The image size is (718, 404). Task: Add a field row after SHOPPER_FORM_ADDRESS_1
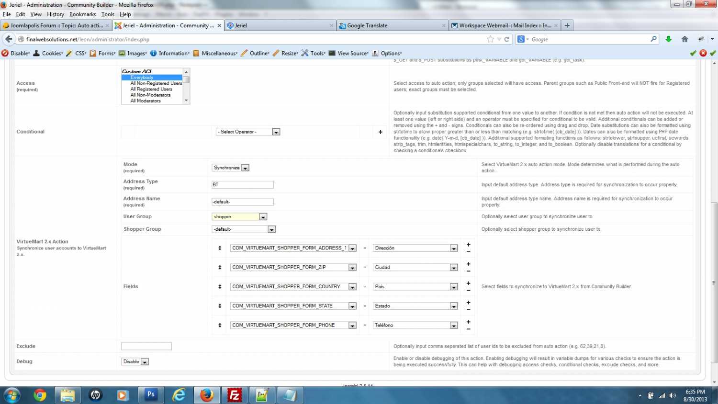(x=469, y=245)
